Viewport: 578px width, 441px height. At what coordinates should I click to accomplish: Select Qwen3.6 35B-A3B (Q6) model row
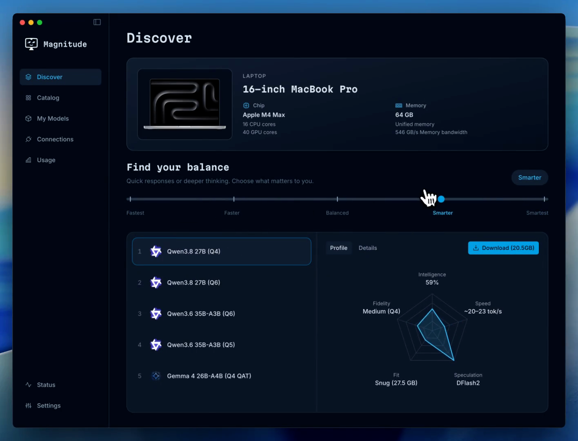tap(222, 314)
